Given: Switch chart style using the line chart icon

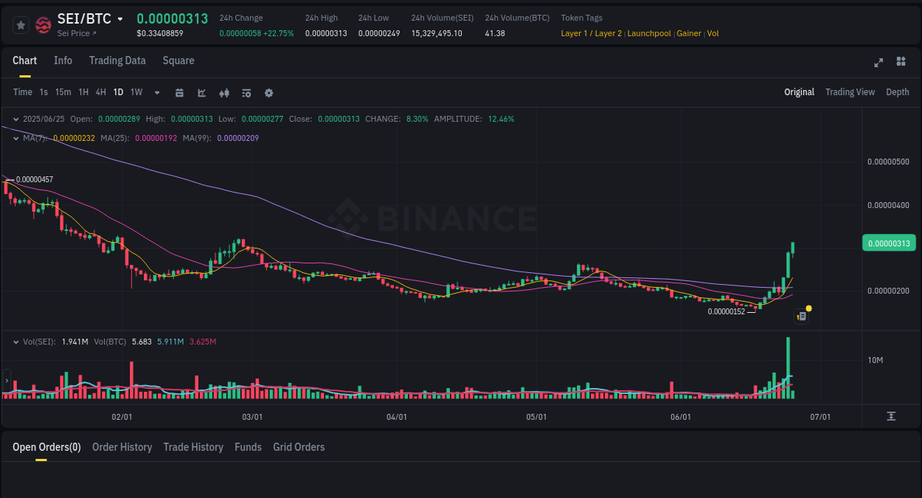Looking at the screenshot, I should coord(201,92).
